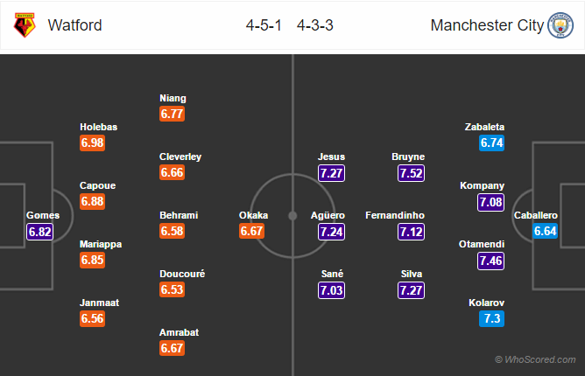
Task: Click Niang's 6.77 rating badge
Action: 173,115
